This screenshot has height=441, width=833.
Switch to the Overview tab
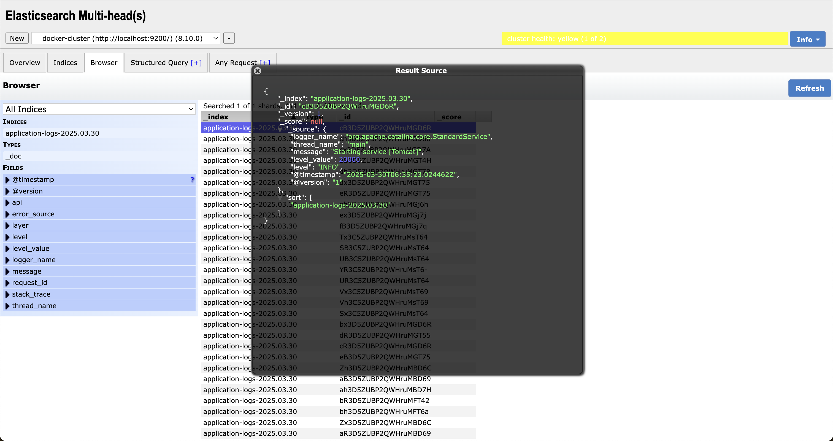(x=25, y=63)
